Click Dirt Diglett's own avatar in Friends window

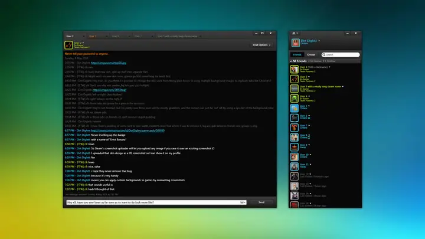point(296,42)
